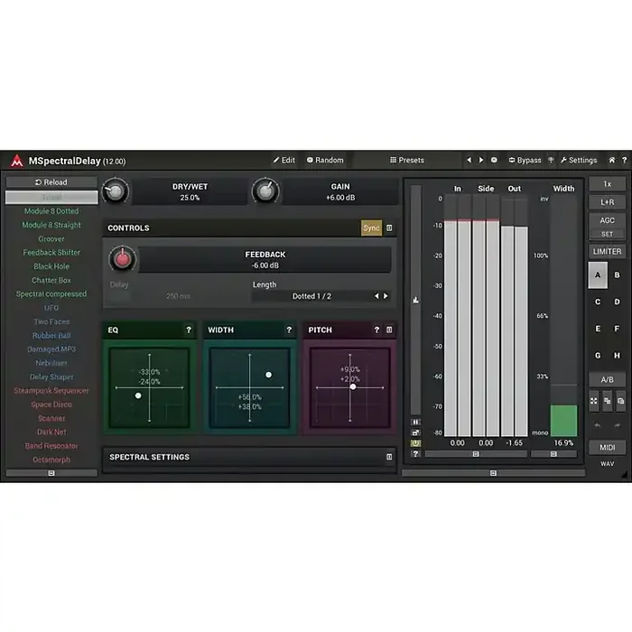Select the Feedback Shifter preset
Screen dimensions: 632x632
click(51, 252)
